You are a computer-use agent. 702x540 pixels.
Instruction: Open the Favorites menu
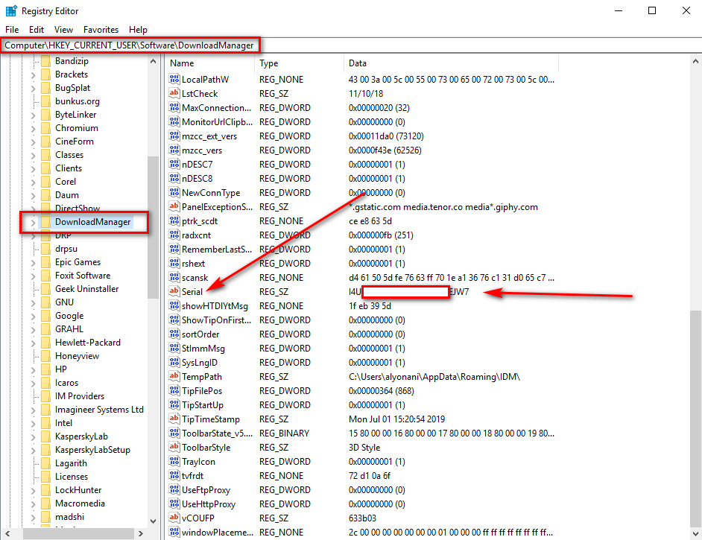101,30
